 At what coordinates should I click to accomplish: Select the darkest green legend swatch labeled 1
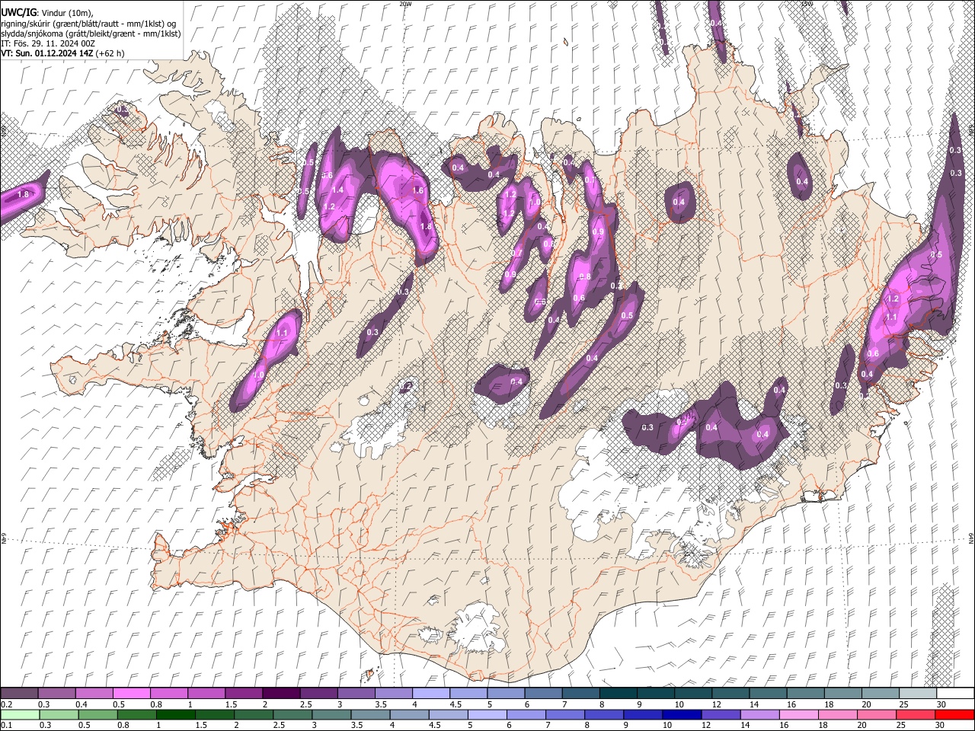[174, 714]
